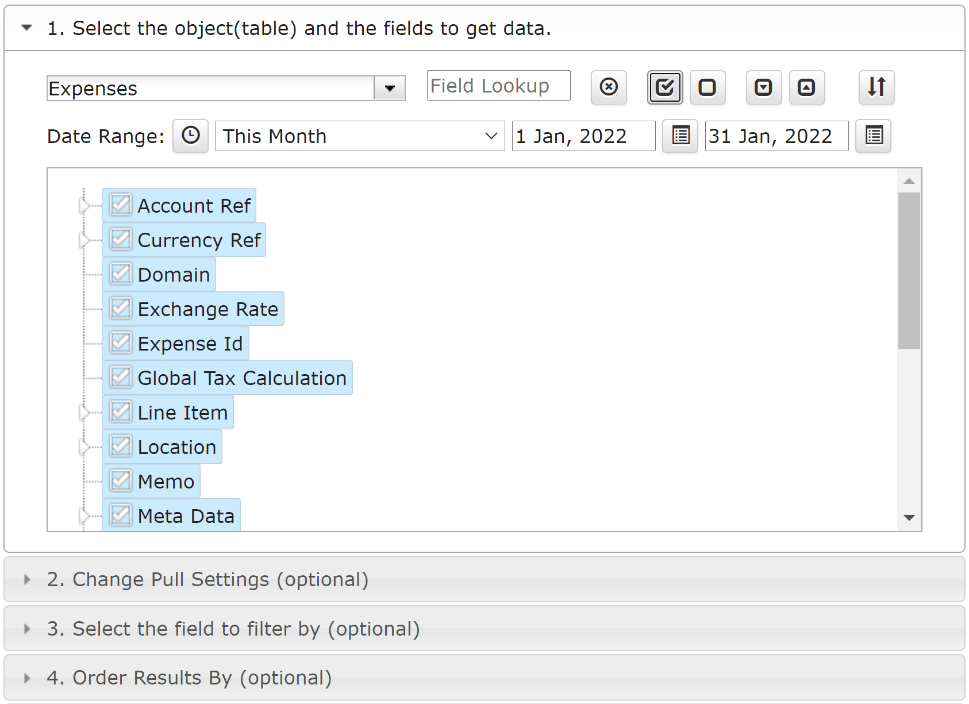Expand the Line Item tree node
The height and width of the screenshot is (704, 969).
[84, 412]
